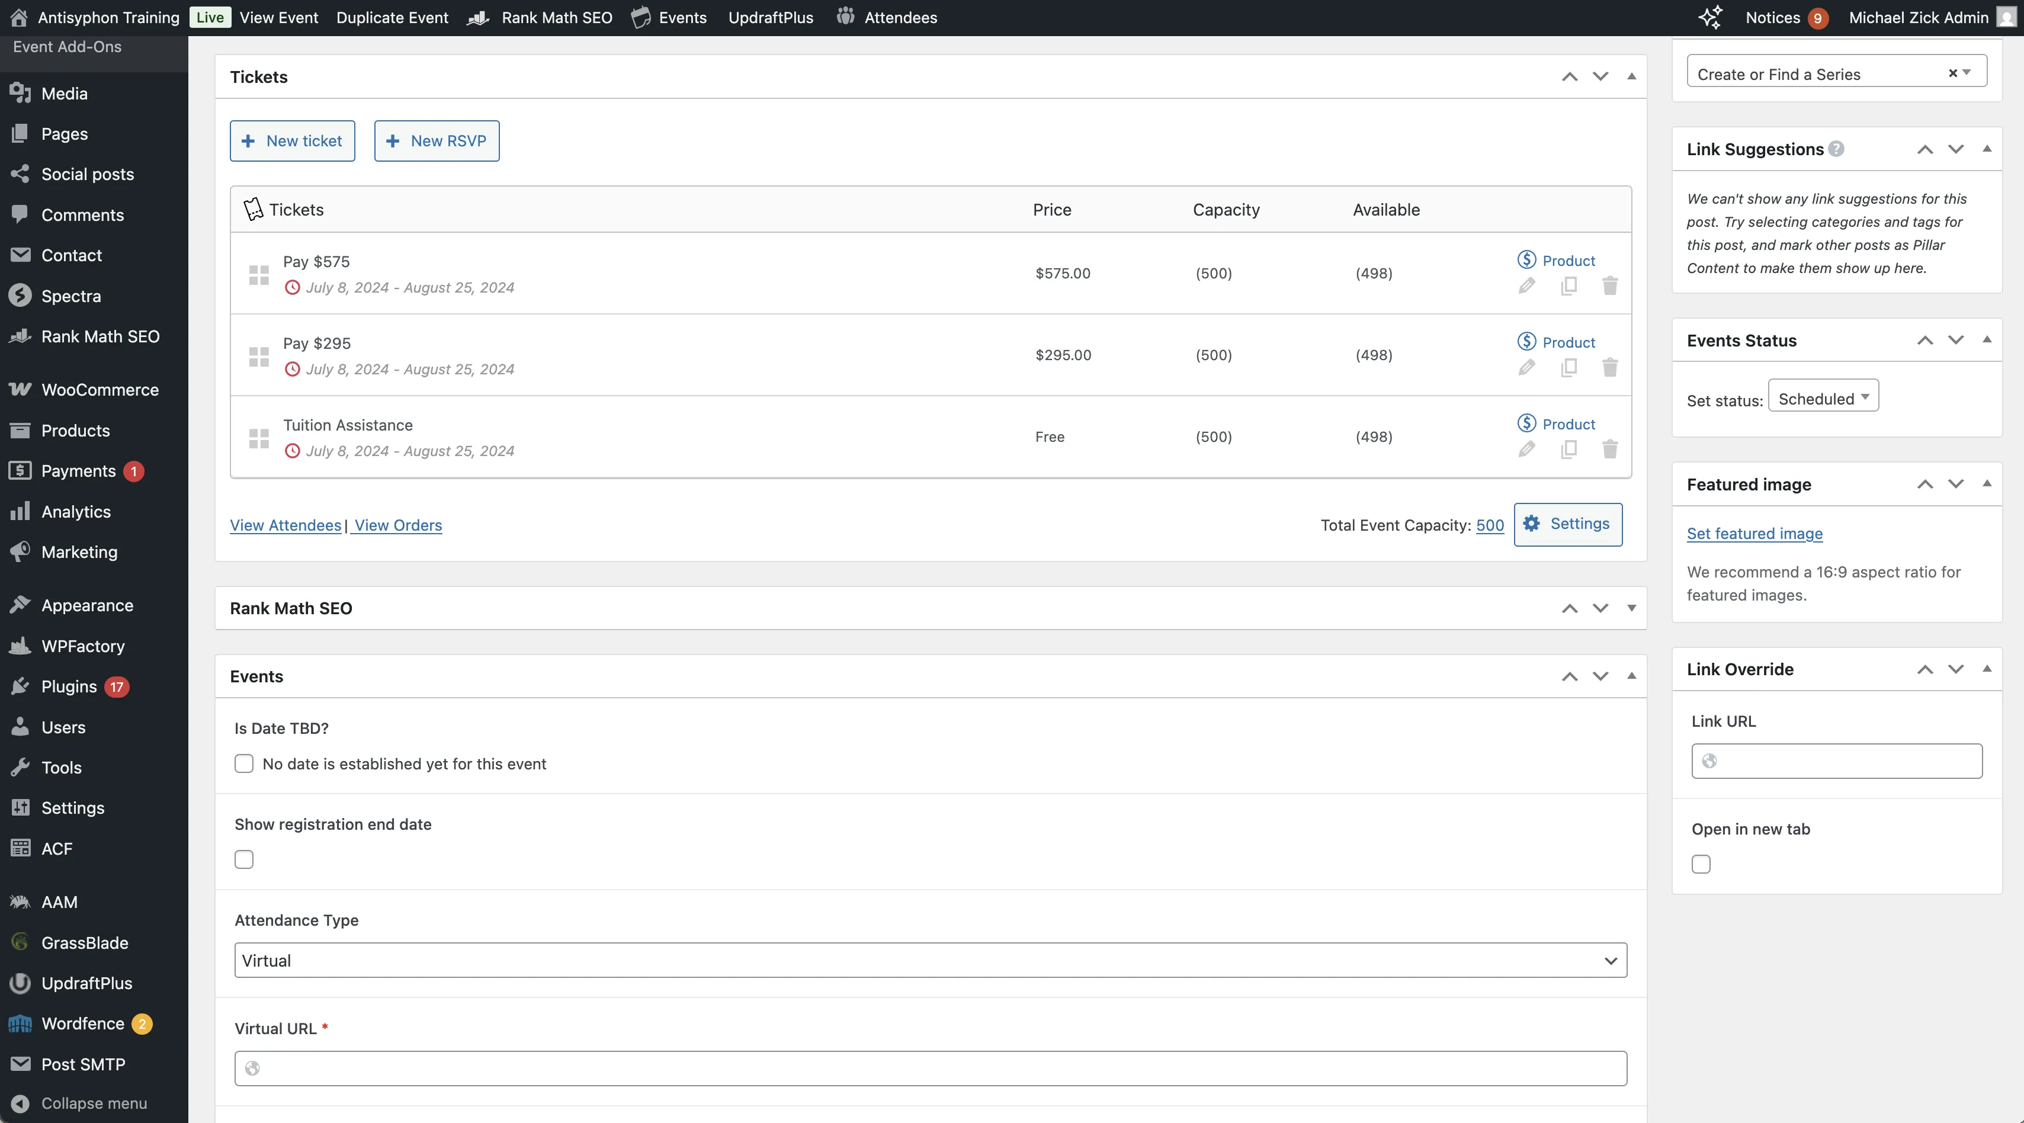
Task: Delete the Tuition Assistance ticket
Action: [1610, 450]
